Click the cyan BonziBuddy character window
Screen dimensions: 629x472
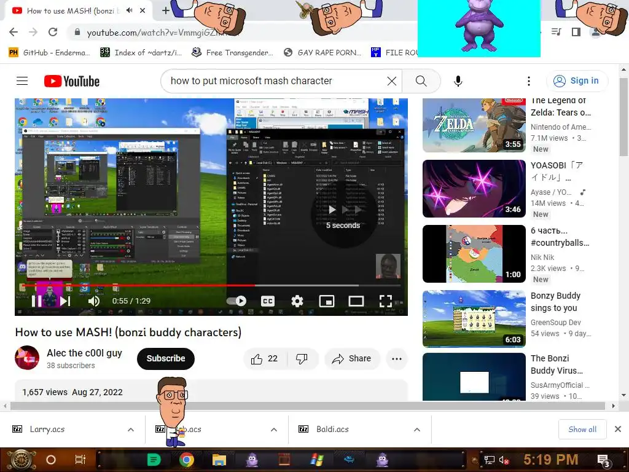(x=479, y=28)
